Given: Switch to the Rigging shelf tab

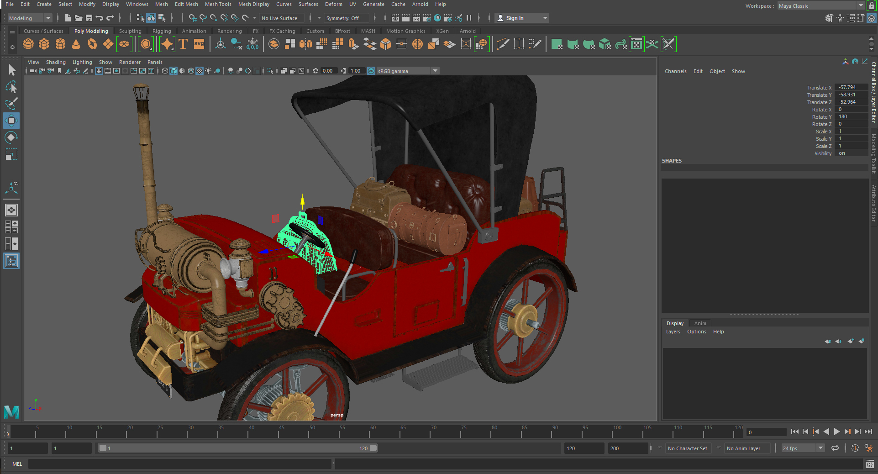Looking at the screenshot, I should pos(162,31).
